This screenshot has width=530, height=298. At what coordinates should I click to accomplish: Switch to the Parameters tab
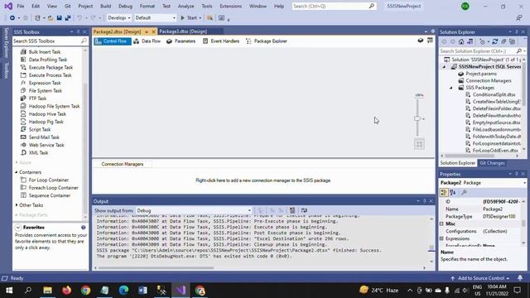click(181, 41)
